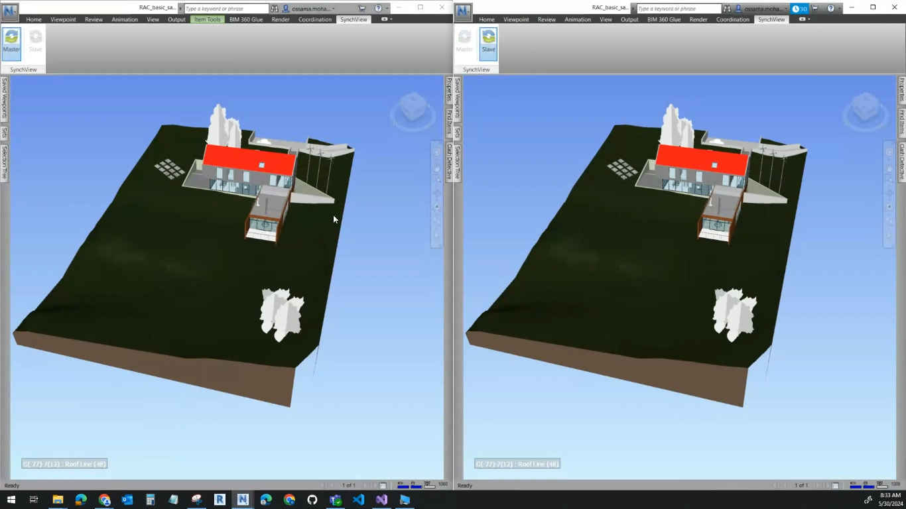Select the Clash Detective tab in right window
The width and height of the screenshot is (906, 509).
coord(901,162)
